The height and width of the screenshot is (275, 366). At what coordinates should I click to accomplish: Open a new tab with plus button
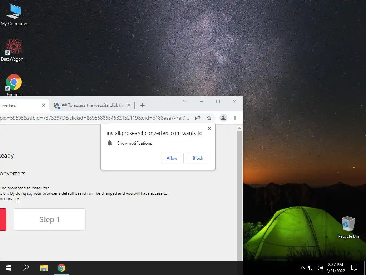point(142,105)
